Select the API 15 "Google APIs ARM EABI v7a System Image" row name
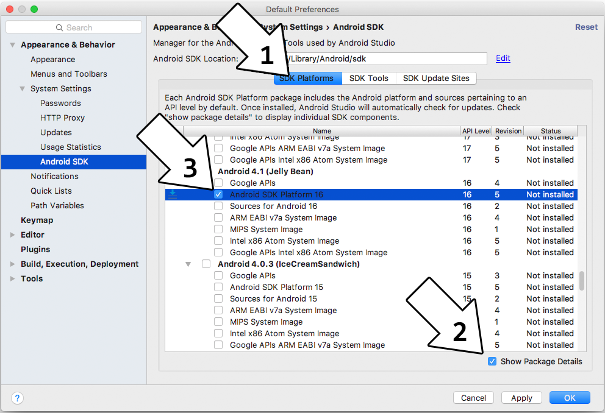This screenshot has width=605, height=413. (307, 345)
